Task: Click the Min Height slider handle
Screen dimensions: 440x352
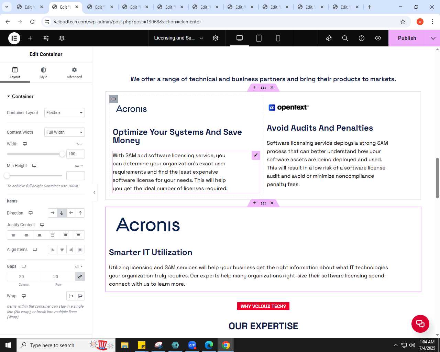Action: 7,176
